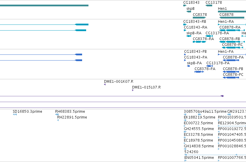Click the CG13178 gene label

point(214,3)
